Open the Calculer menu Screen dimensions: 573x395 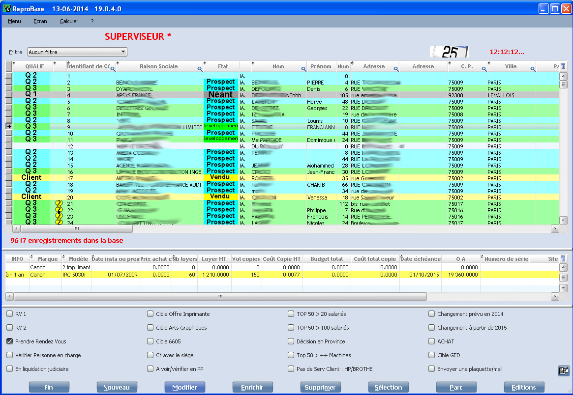pyautogui.click(x=69, y=21)
